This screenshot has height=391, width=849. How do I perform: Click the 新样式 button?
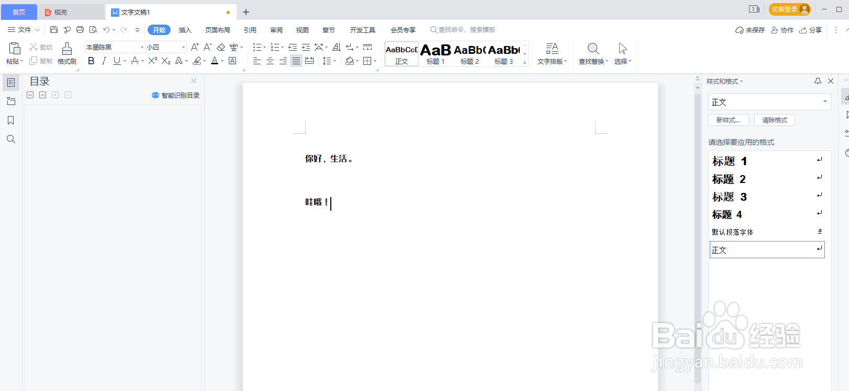coord(729,120)
